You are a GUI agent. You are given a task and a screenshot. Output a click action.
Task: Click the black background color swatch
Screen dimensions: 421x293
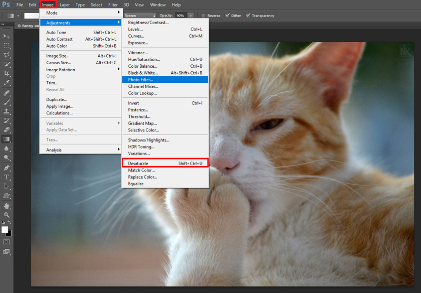[10, 234]
